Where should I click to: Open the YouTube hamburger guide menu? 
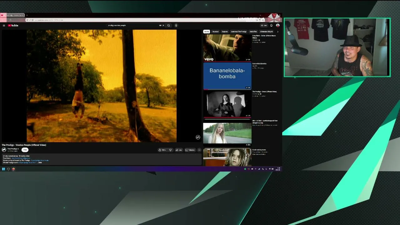click(4, 25)
